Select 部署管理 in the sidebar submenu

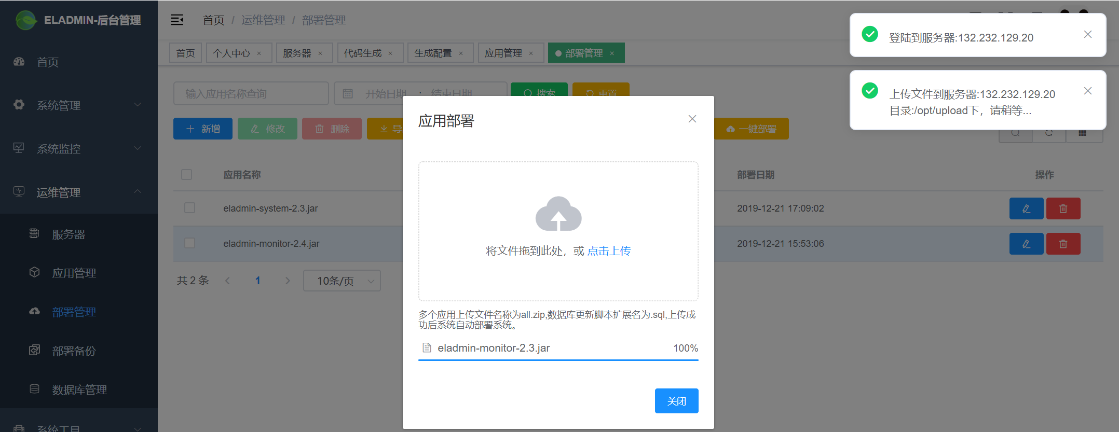click(x=79, y=312)
